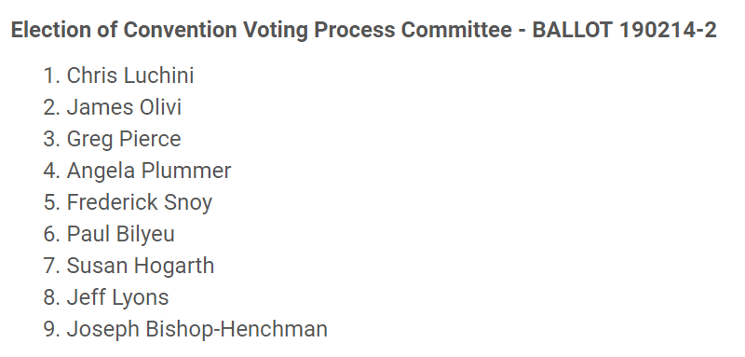Click the word Convention in the heading
The height and width of the screenshot is (357, 745).
pyautogui.click(x=180, y=30)
